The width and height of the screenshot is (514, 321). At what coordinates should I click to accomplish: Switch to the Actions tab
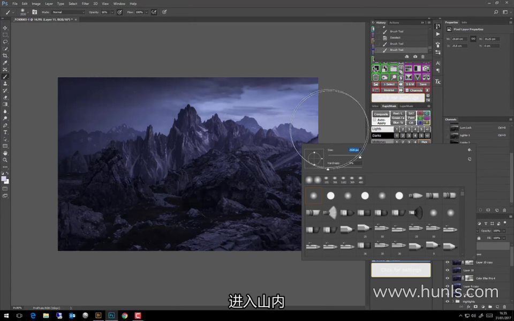[394, 23]
